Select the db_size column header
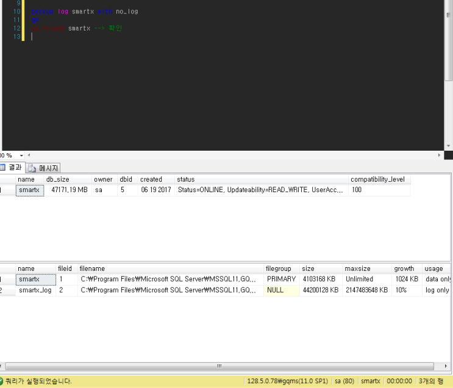 coord(68,179)
